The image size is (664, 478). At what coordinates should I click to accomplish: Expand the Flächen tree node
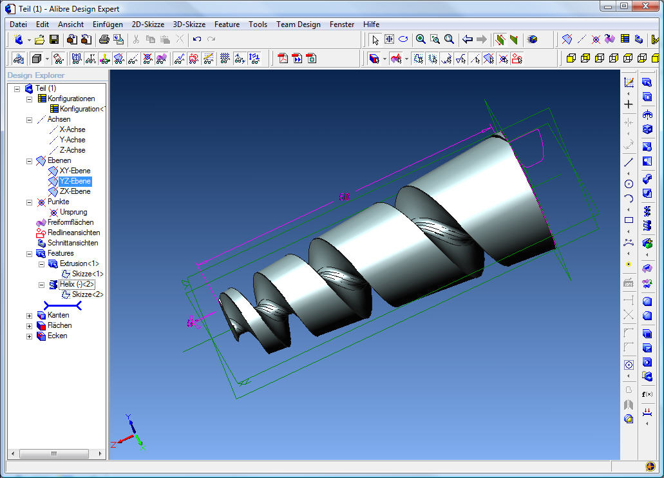click(x=29, y=326)
